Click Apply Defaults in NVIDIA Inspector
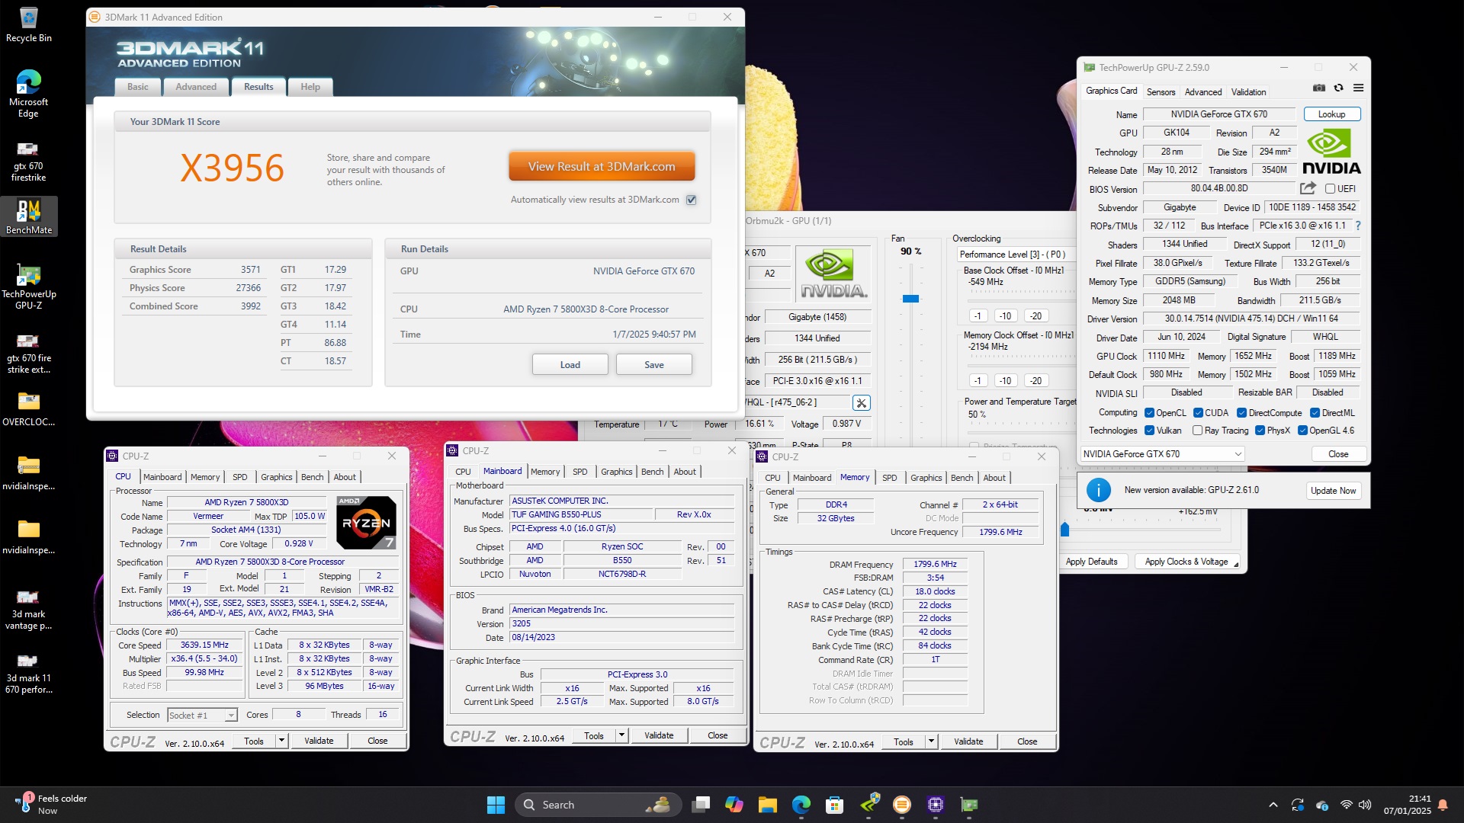The width and height of the screenshot is (1464, 823). tap(1091, 562)
